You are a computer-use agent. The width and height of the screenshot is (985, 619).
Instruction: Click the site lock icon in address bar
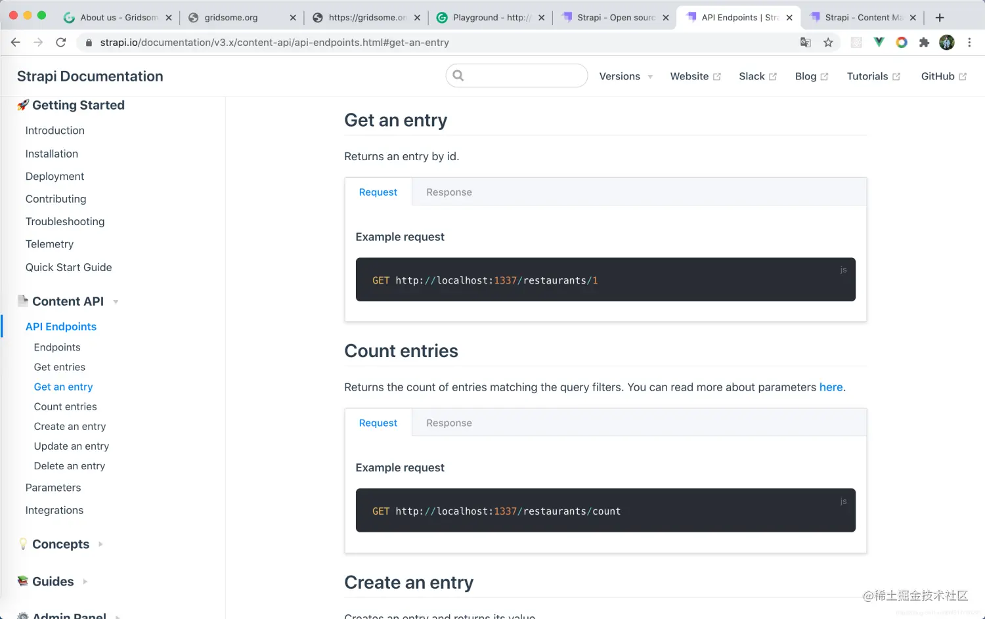pos(89,42)
